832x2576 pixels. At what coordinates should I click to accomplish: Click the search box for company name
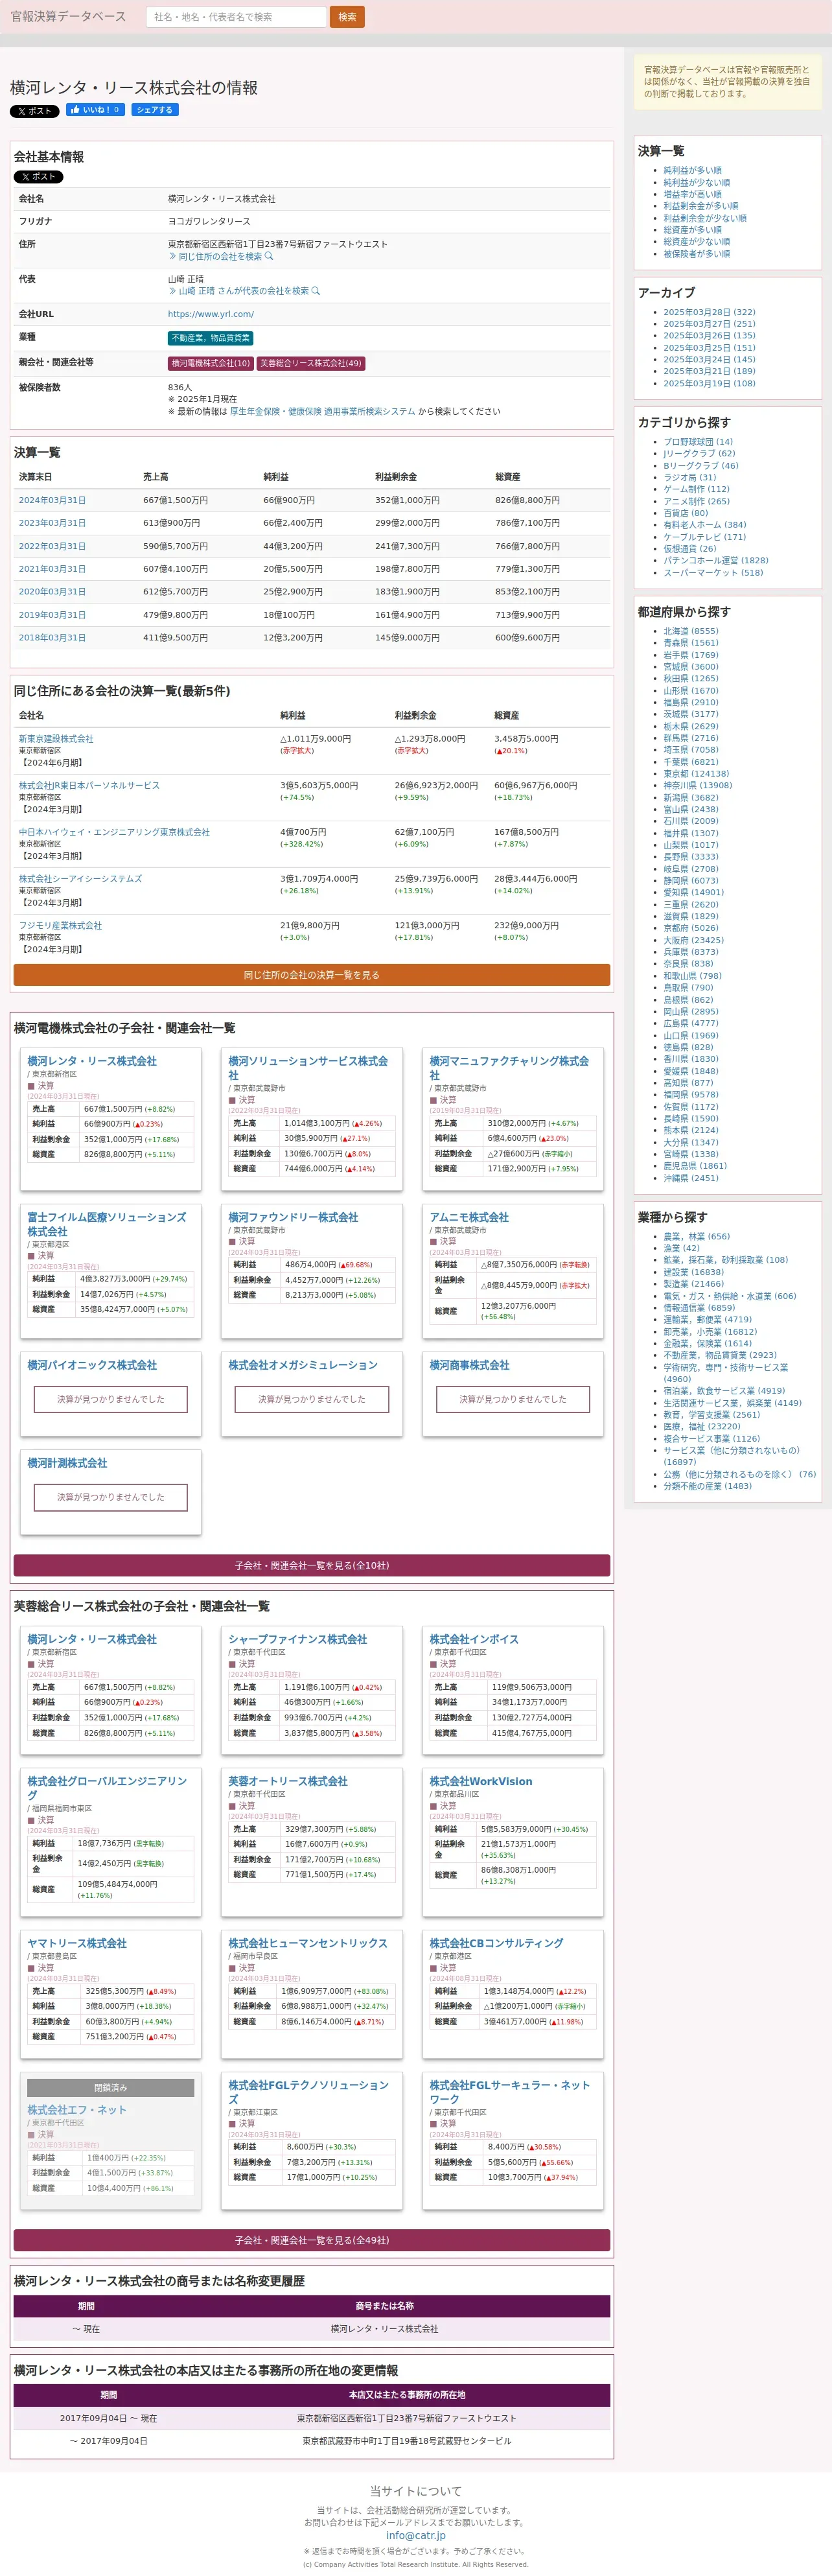click(x=236, y=17)
